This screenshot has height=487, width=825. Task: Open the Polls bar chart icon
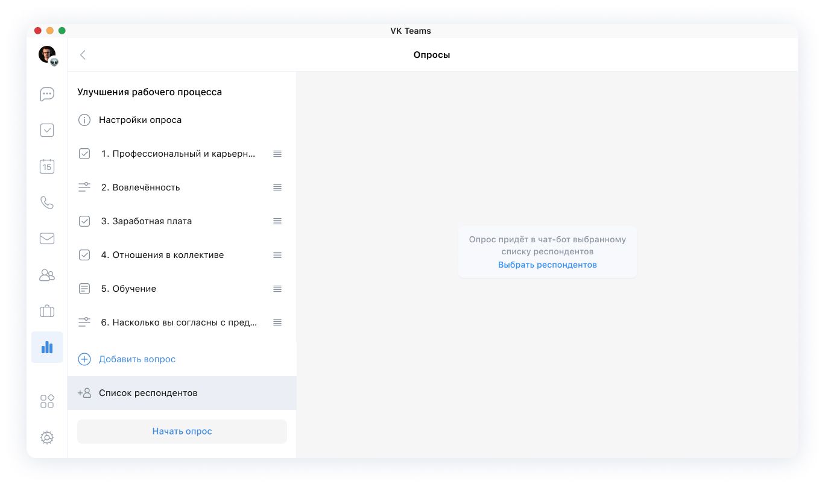47,347
